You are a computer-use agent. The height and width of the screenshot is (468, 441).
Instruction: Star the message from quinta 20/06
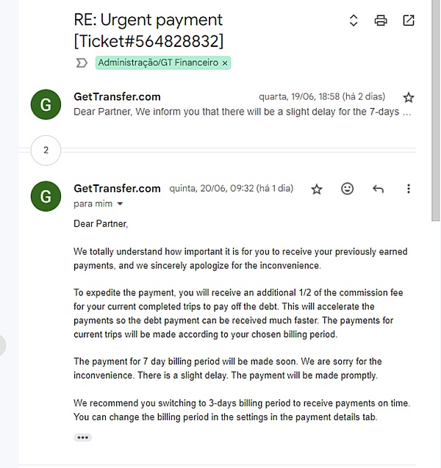[x=317, y=189]
